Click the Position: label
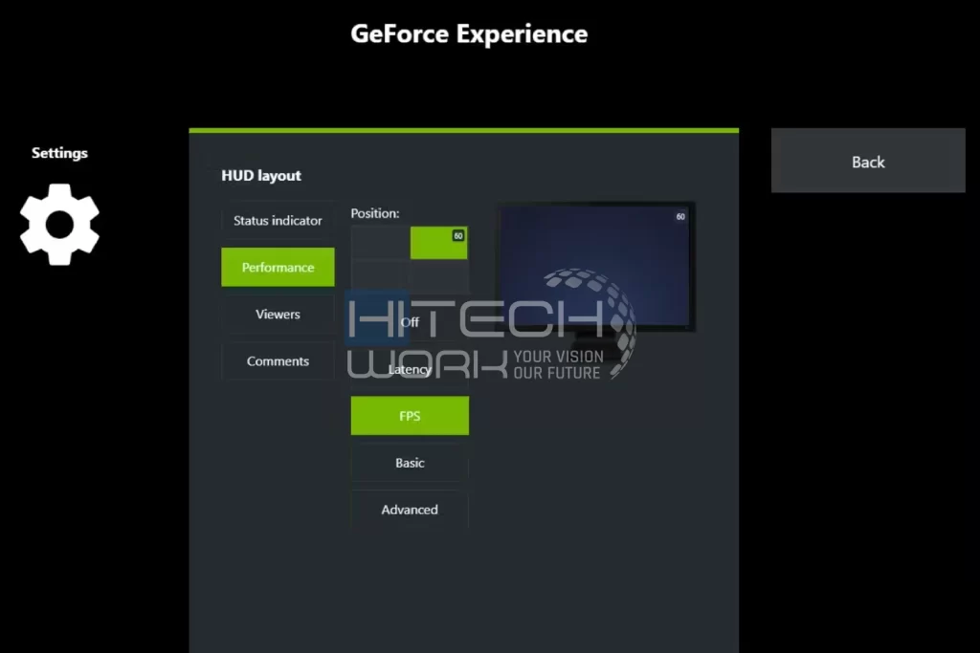Image resolution: width=980 pixels, height=653 pixels. pyautogui.click(x=374, y=213)
